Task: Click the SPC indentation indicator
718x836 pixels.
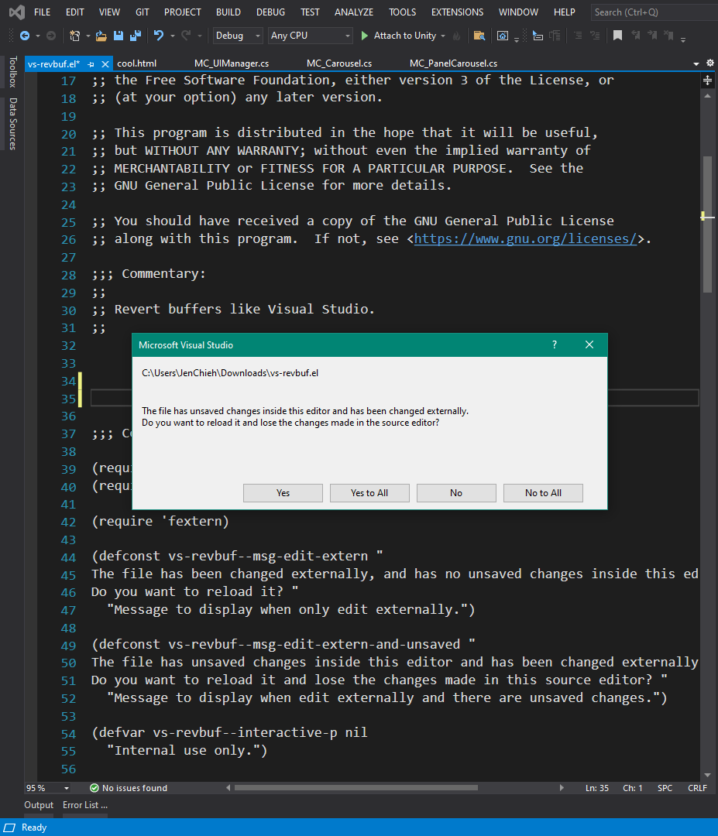Action: 665,788
